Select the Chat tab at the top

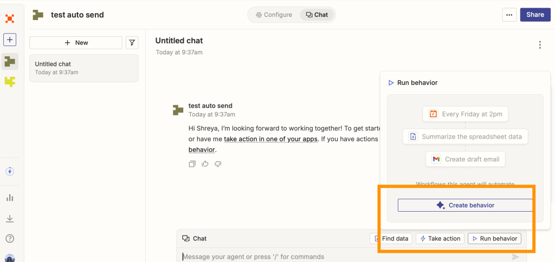coord(317,15)
